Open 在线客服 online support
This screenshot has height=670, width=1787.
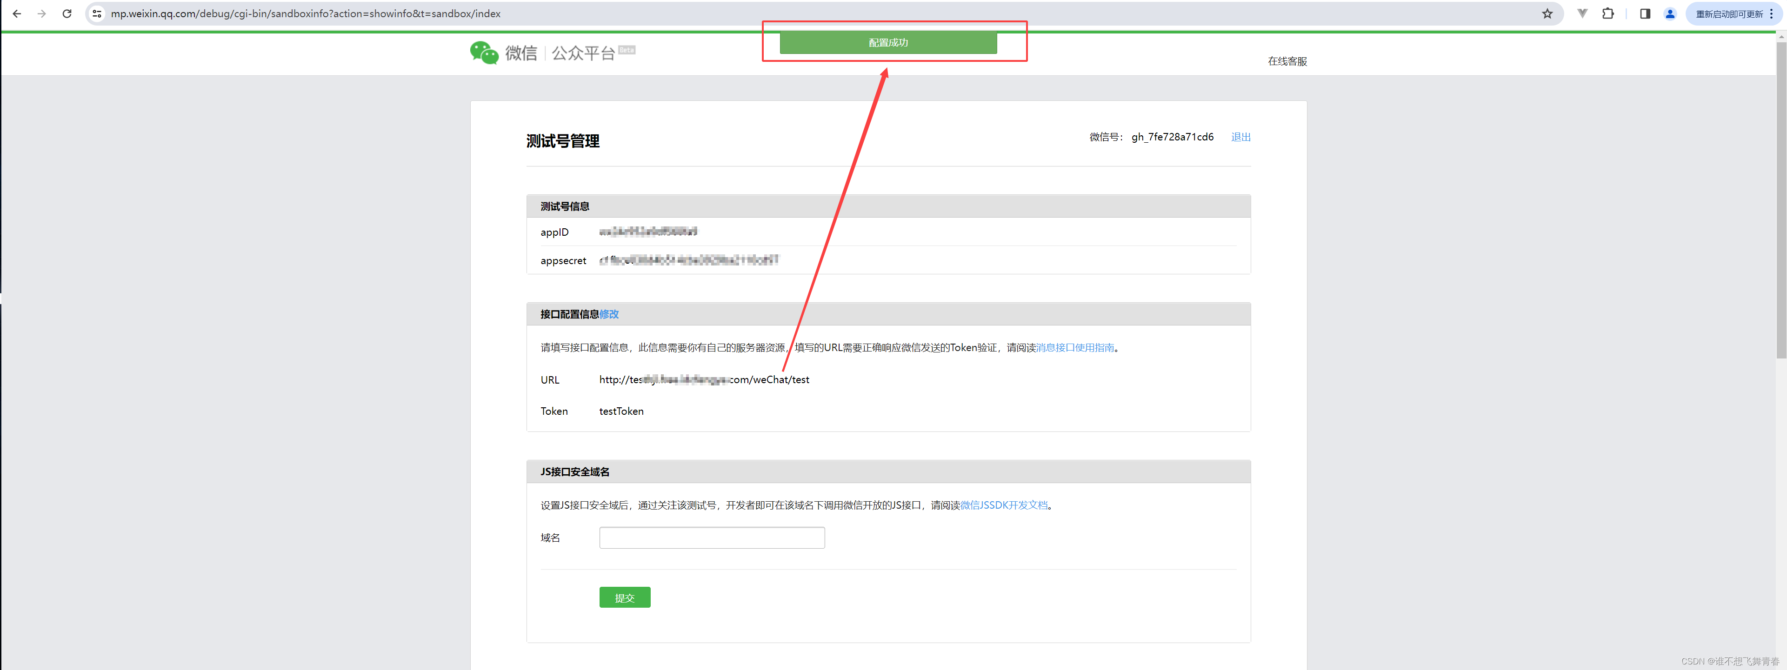1287,61
